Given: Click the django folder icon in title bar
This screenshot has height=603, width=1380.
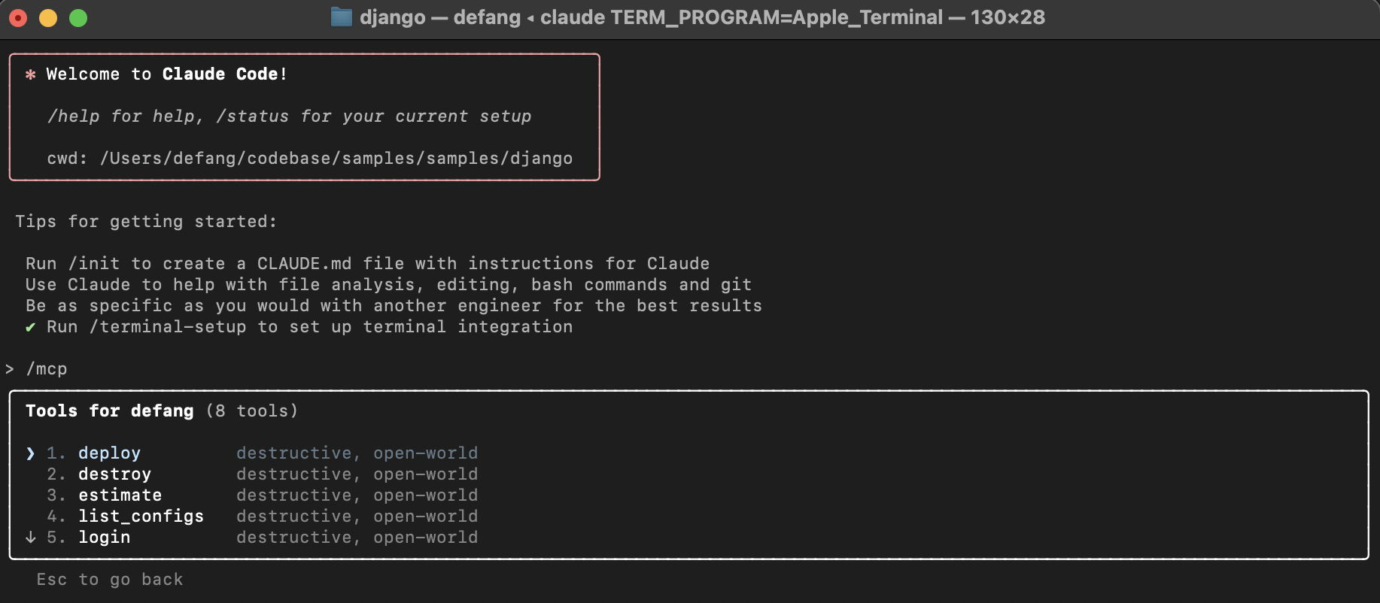Looking at the screenshot, I should [342, 17].
